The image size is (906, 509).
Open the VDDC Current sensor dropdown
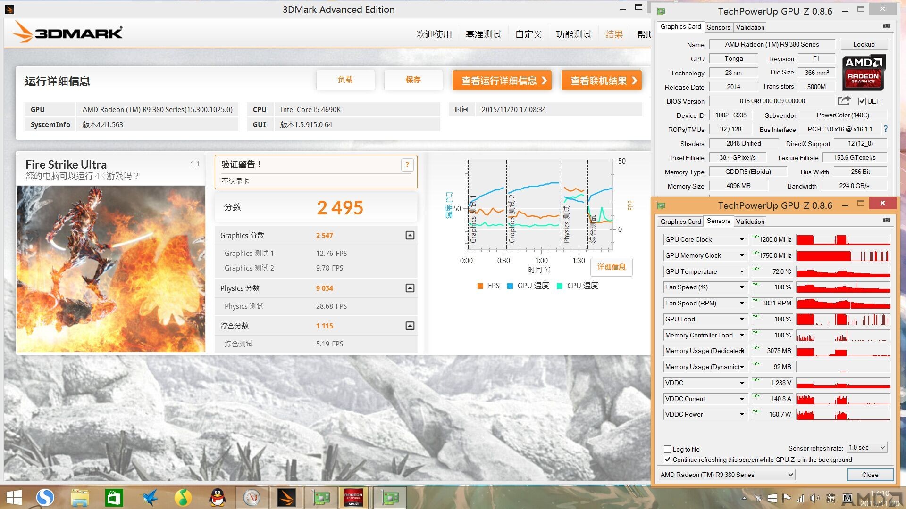(x=742, y=399)
